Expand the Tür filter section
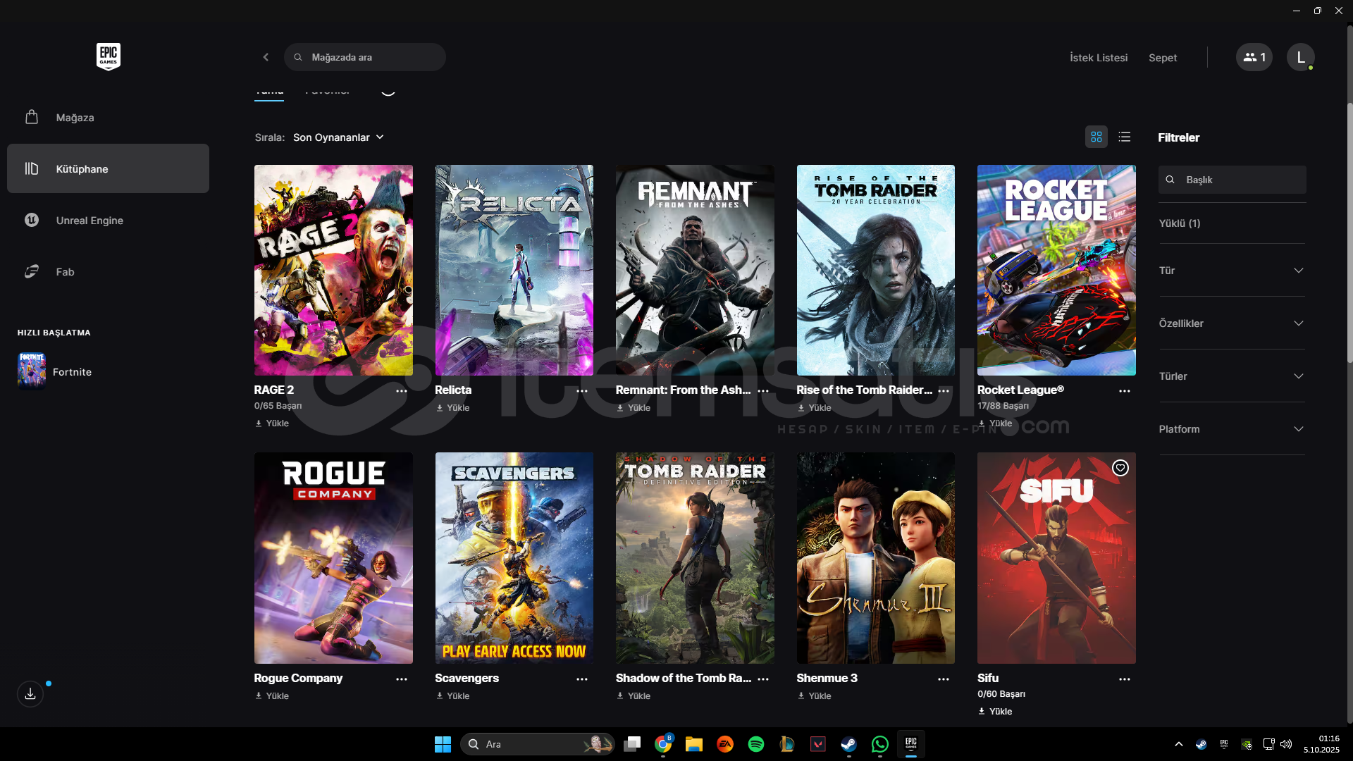Image resolution: width=1353 pixels, height=761 pixels. (x=1231, y=271)
